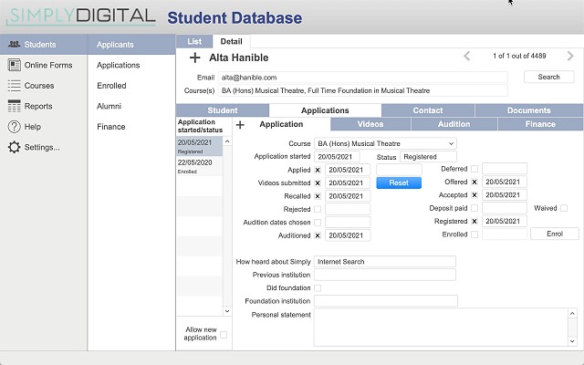The image size is (584, 365).
Task: Toggle the Applied checkbox
Action: point(318,170)
